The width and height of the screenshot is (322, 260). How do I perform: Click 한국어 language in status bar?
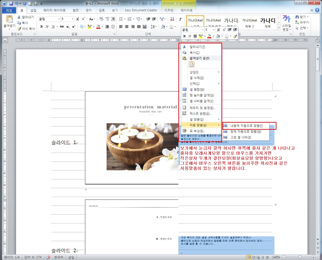[x=59, y=257]
